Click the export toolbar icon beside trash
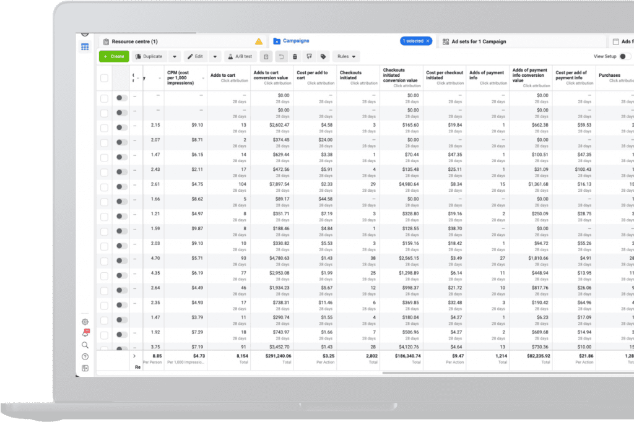The width and height of the screenshot is (634, 422). [x=309, y=56]
